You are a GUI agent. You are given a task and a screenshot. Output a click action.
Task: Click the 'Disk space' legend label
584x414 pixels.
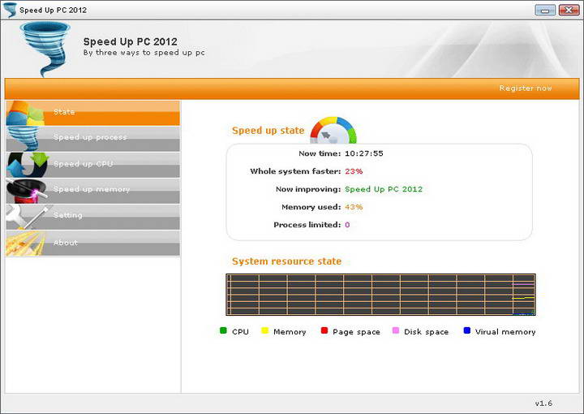pos(427,332)
